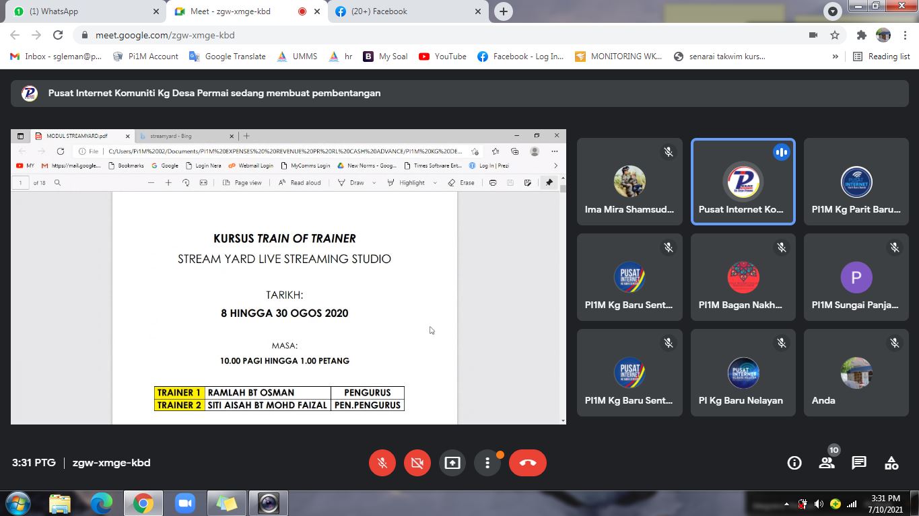The height and width of the screenshot is (516, 919).
Task: Open the Google Translate bookmark
Action: coord(228,57)
